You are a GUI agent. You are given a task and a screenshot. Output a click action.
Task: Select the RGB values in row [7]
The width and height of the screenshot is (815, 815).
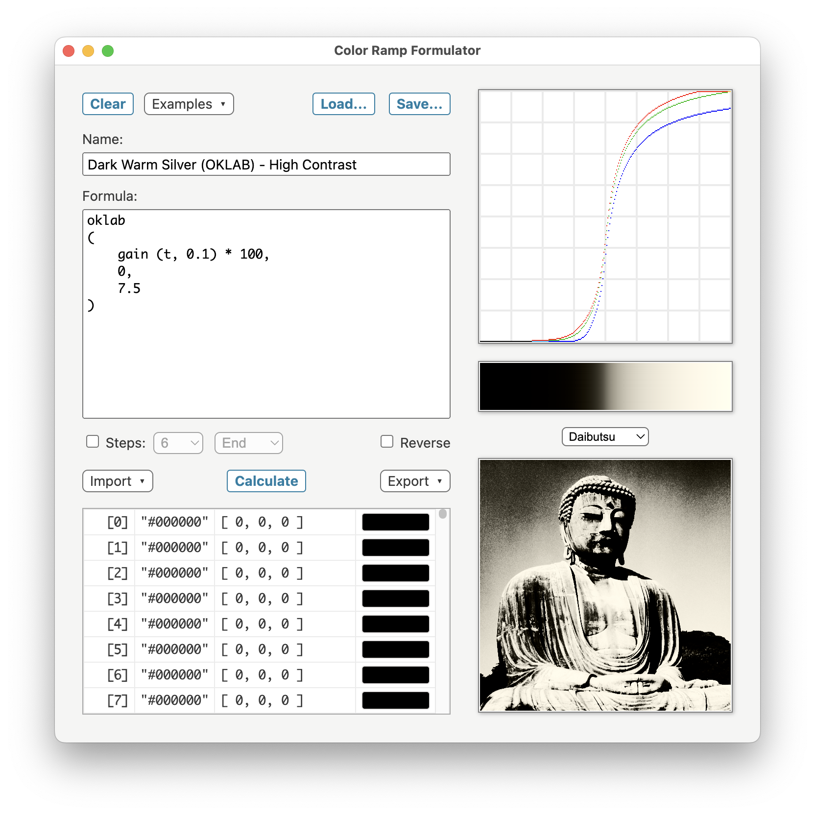click(262, 700)
